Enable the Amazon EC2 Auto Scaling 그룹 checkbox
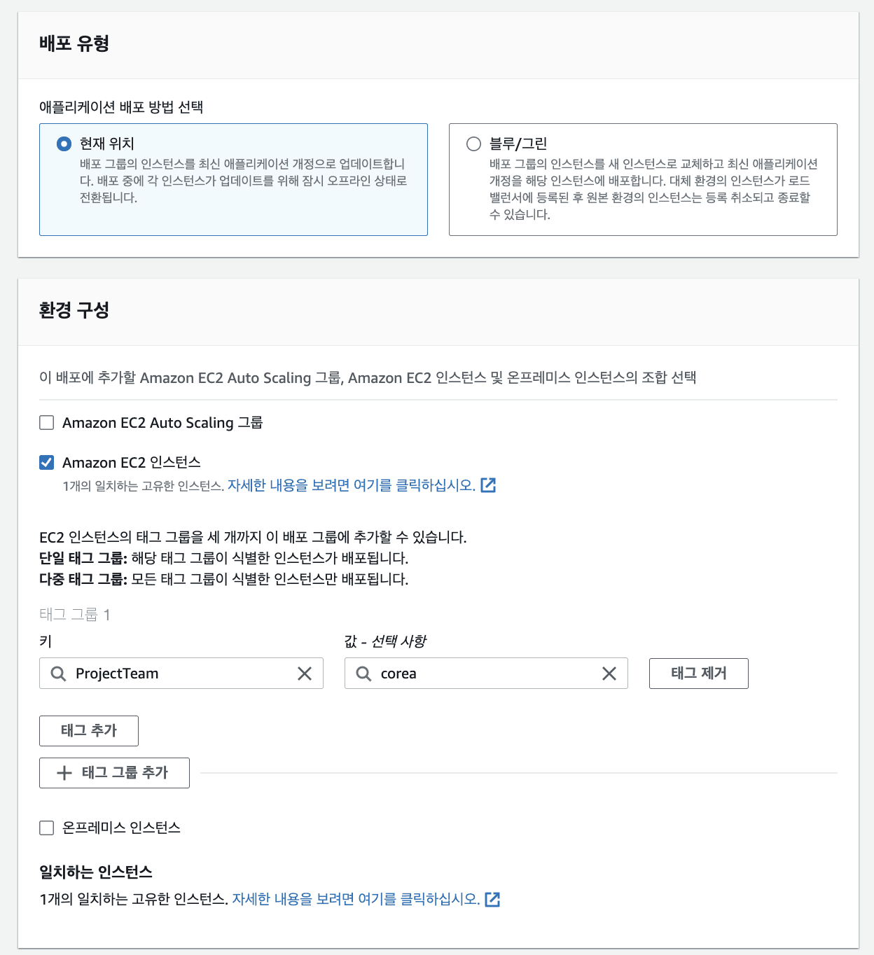Viewport: 874px width, 955px height. pyautogui.click(x=47, y=422)
